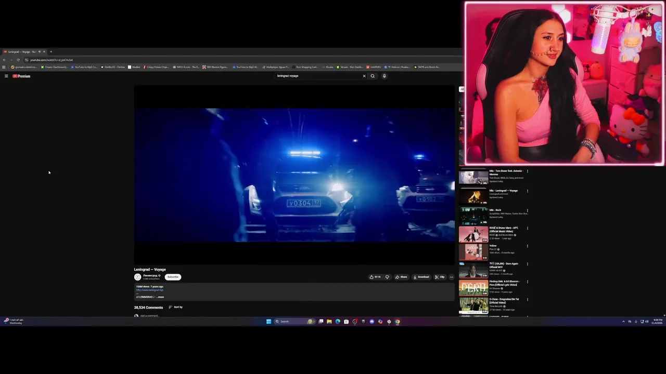Play 'Fireboy DML & Ed Sheeran - Peru'
666x374 pixels.
[473, 288]
